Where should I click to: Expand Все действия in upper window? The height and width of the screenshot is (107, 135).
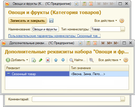[x=106, y=21]
